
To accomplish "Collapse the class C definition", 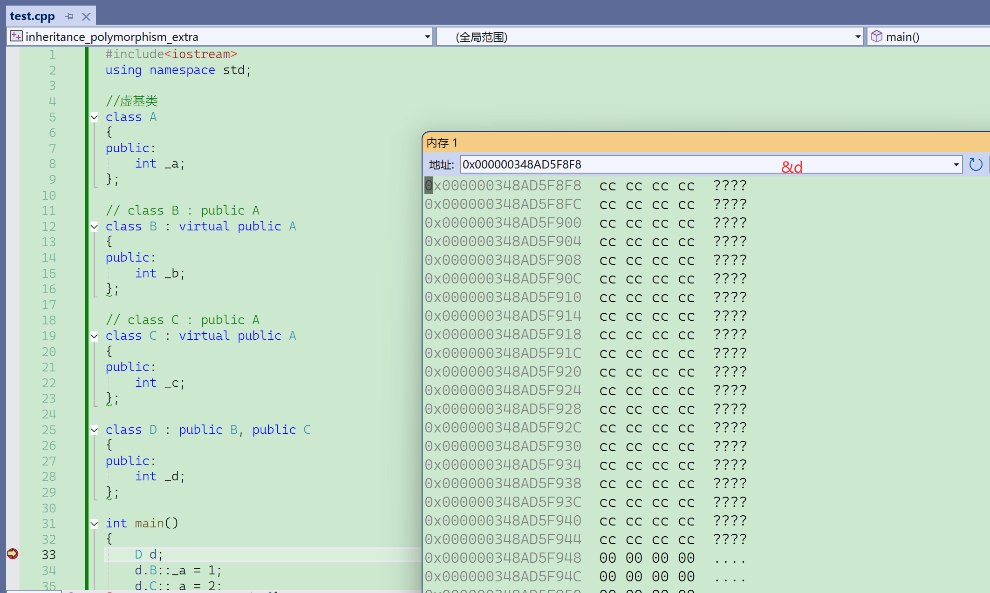I will (94, 336).
